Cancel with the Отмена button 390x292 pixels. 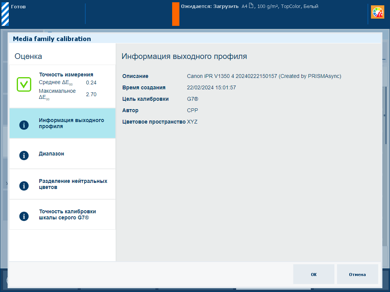point(357,274)
